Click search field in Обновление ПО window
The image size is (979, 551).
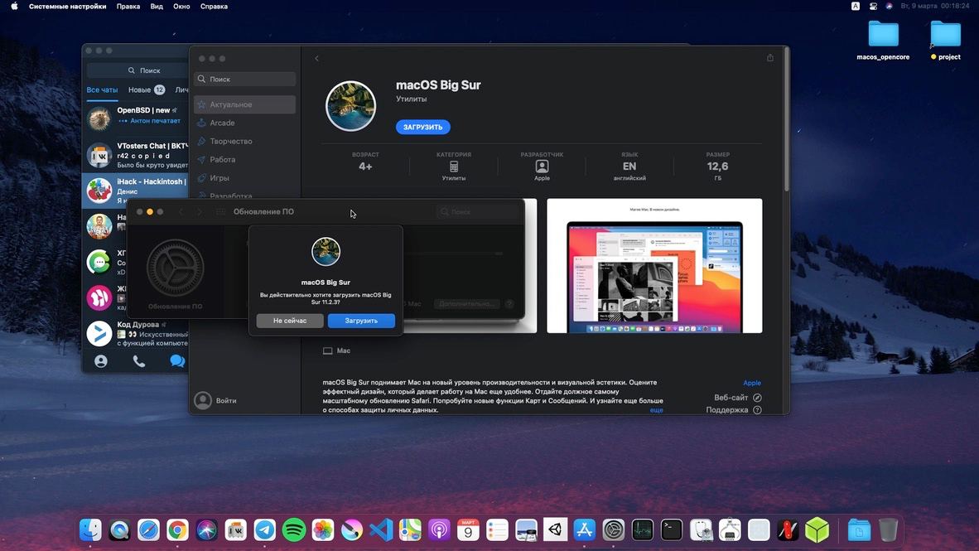pyautogui.click(x=478, y=212)
